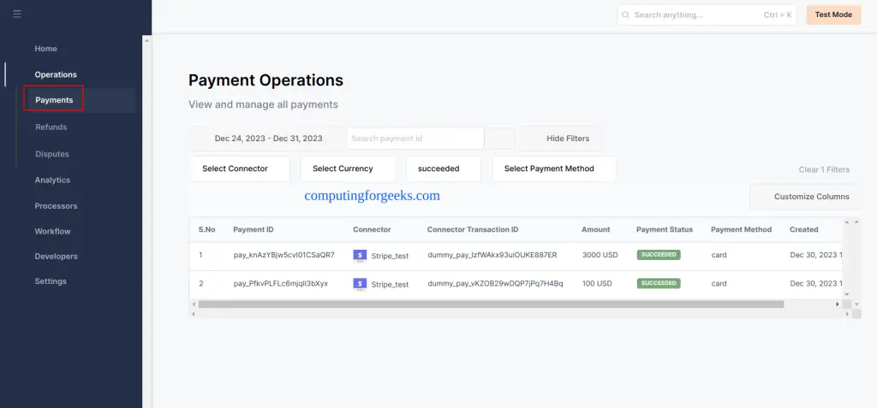The height and width of the screenshot is (408, 877).
Task: Click Connector Transaction ID column header
Action: 473,230
